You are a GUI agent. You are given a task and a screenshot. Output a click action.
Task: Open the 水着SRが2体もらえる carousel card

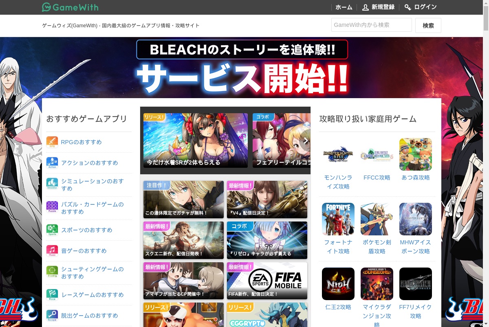[196, 140]
